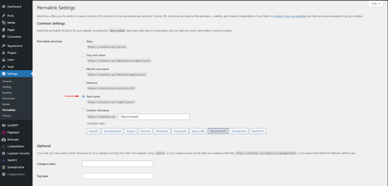Click the Category base input field

117,164
